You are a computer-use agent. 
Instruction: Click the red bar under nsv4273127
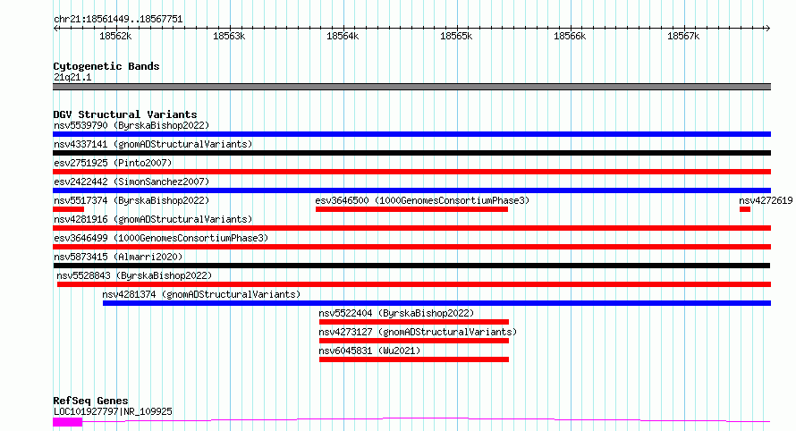point(414,342)
